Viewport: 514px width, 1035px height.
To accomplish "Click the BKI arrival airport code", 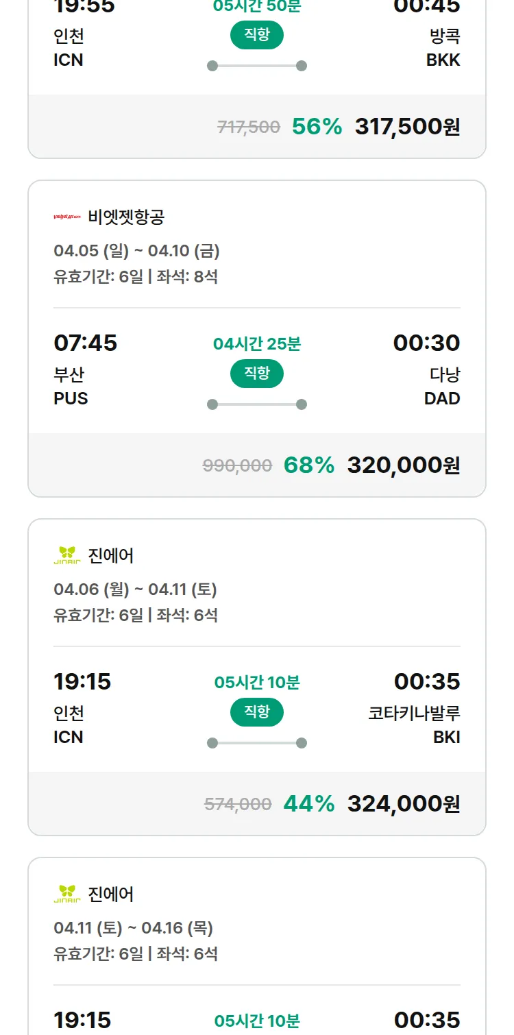I will pyautogui.click(x=446, y=737).
